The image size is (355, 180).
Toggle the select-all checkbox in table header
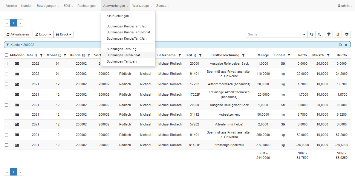[6, 55]
